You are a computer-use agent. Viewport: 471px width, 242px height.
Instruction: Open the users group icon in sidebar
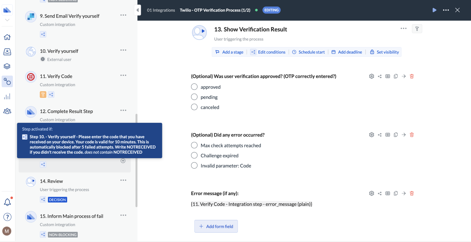7,111
